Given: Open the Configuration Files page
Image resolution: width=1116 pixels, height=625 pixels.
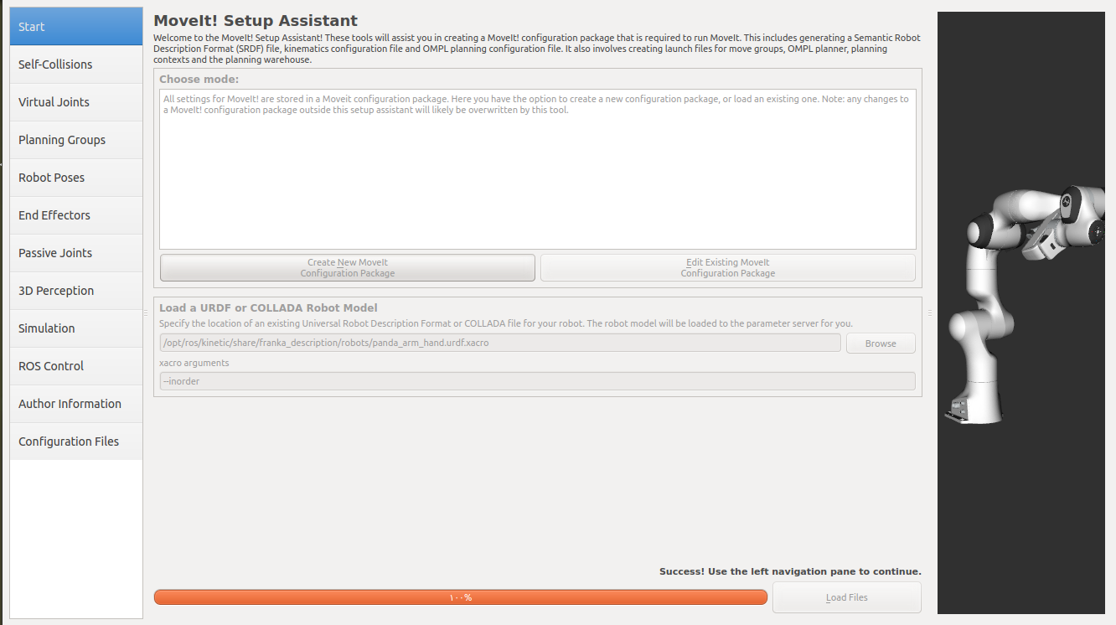Looking at the screenshot, I should pyautogui.click(x=76, y=442).
